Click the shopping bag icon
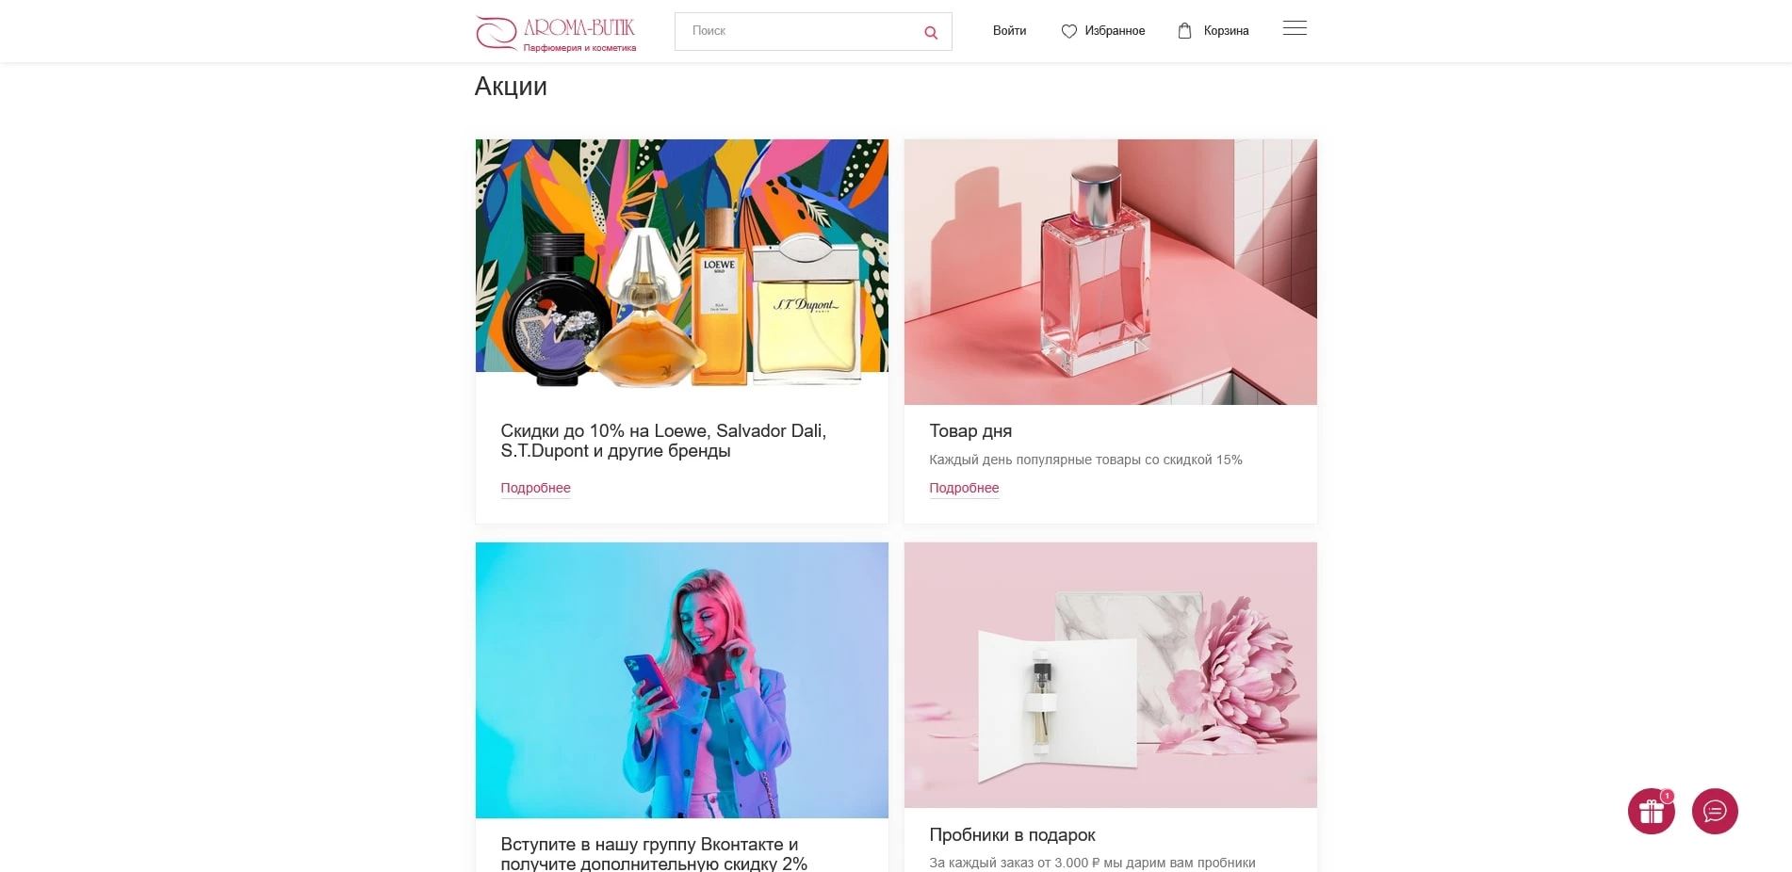Viewport: 1792px width, 872px height. coord(1184,31)
